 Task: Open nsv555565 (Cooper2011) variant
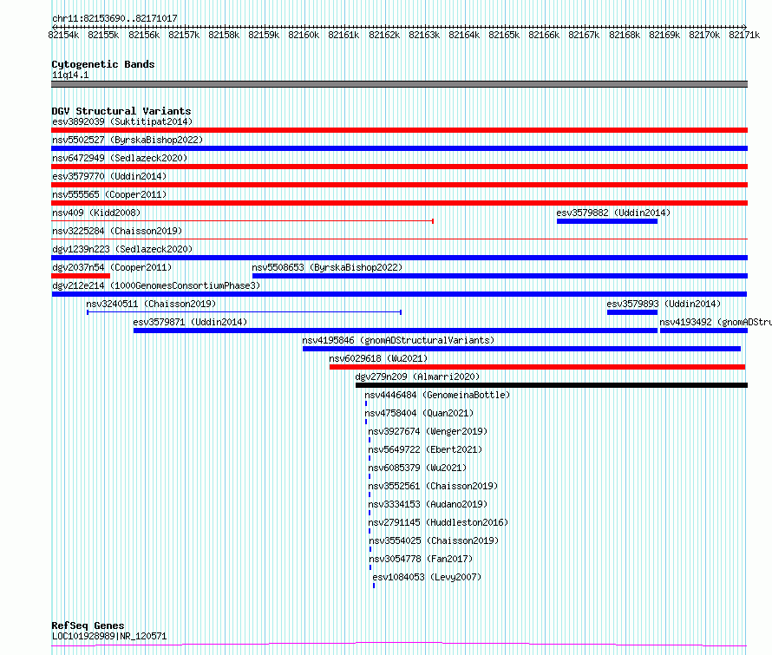109,194
